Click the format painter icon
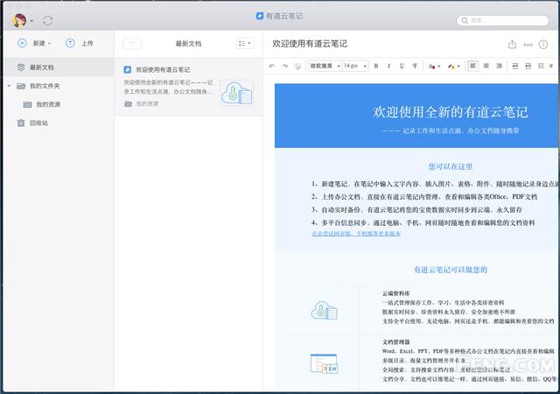The height and width of the screenshot is (394, 560). [297, 66]
